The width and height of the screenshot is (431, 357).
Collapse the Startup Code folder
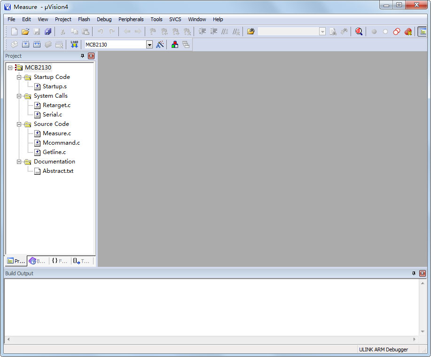[19, 77]
